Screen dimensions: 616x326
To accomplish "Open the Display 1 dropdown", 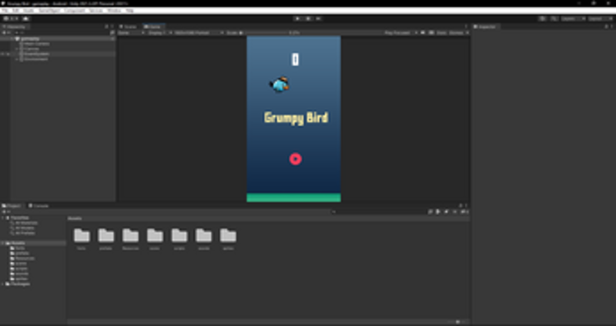I will 159,33.
